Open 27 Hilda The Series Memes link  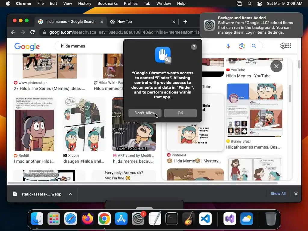point(49,88)
